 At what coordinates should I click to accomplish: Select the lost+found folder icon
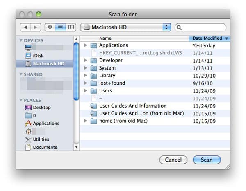click(93, 83)
